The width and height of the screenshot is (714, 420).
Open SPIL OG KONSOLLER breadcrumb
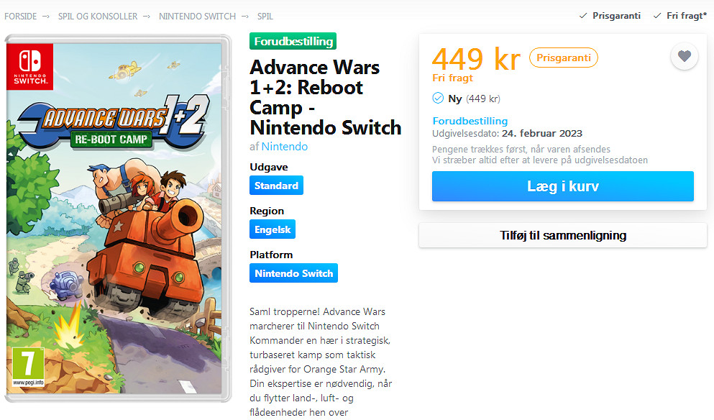(x=99, y=16)
